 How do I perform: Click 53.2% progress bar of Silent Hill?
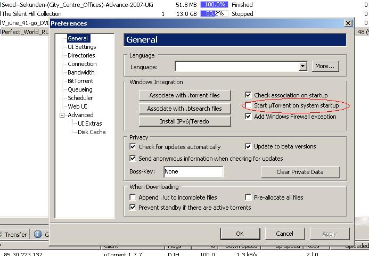pos(214,14)
